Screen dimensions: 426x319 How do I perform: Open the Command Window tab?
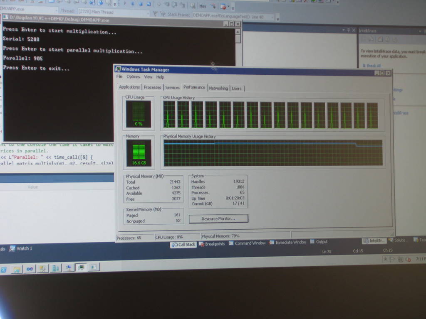coord(247,243)
